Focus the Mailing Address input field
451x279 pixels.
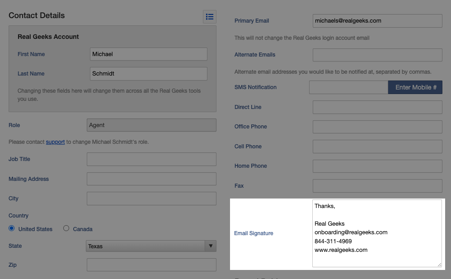pyautogui.click(x=151, y=179)
